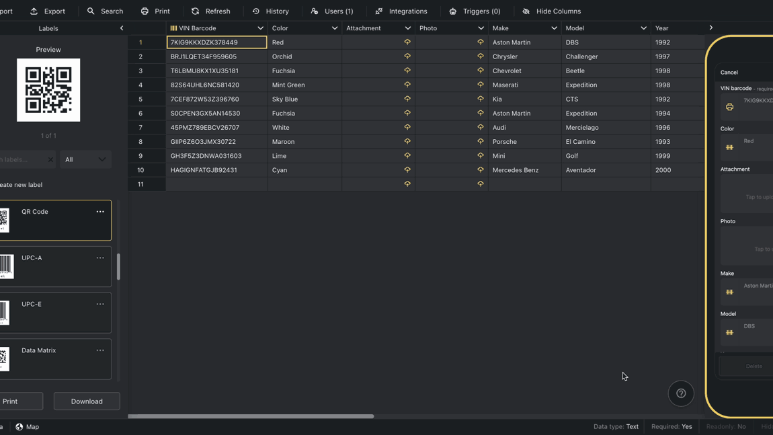
Task: Click upload icon in row 1 Attachment
Action: pos(407,42)
